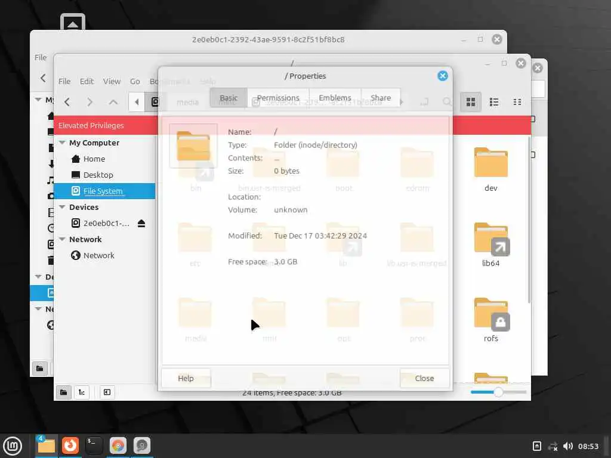
Task: Click the path bar left scroll arrow
Action: click(137, 102)
